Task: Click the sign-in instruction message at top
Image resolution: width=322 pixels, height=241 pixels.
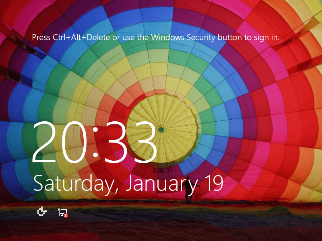Action: pos(155,37)
